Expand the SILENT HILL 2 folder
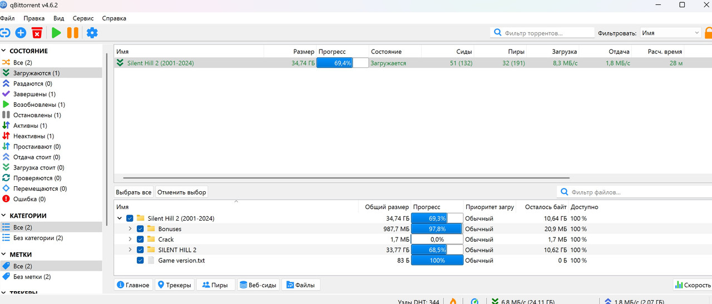Screen dimensions: 712x304 coord(130,250)
